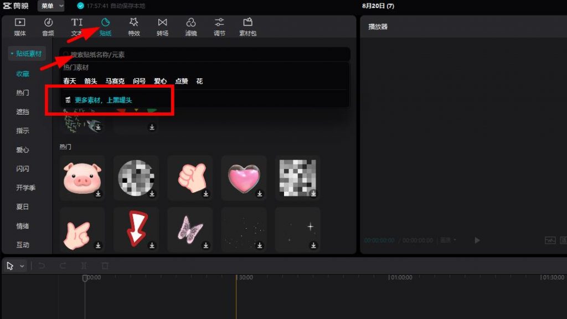
Task: Click the delete clip icon
Action: pyautogui.click(x=105, y=266)
